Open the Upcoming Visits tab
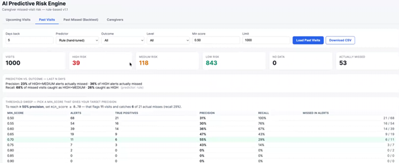Image resolution: width=399 pixels, height=163 pixels. tap(18, 20)
